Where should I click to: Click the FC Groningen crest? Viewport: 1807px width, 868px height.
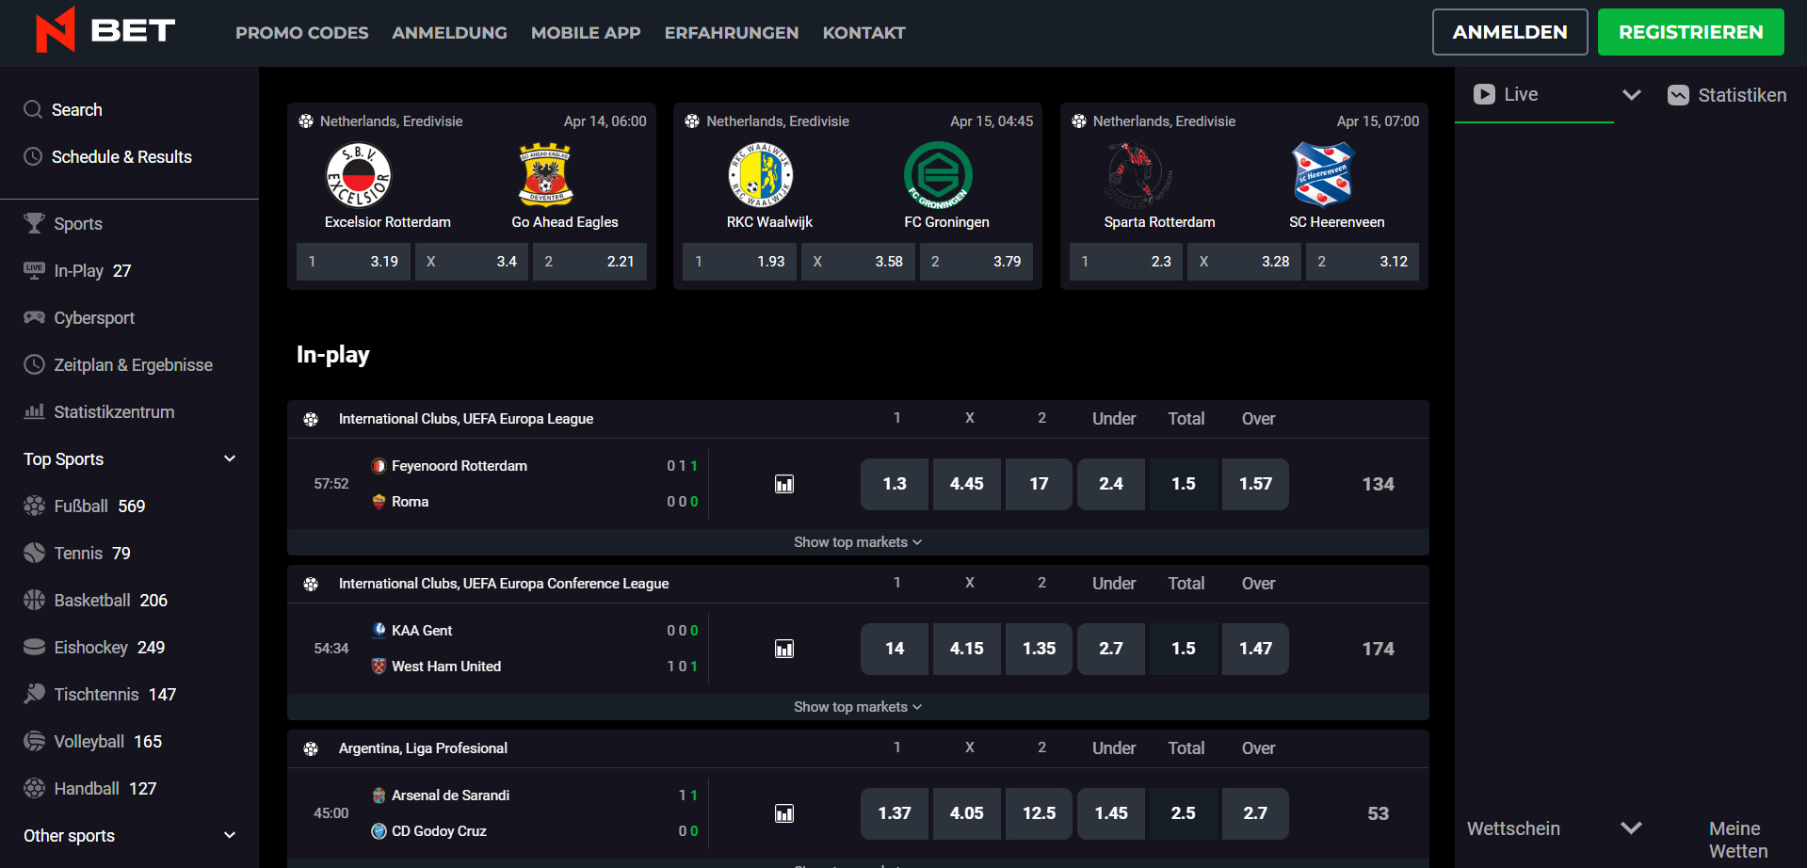pos(938,175)
